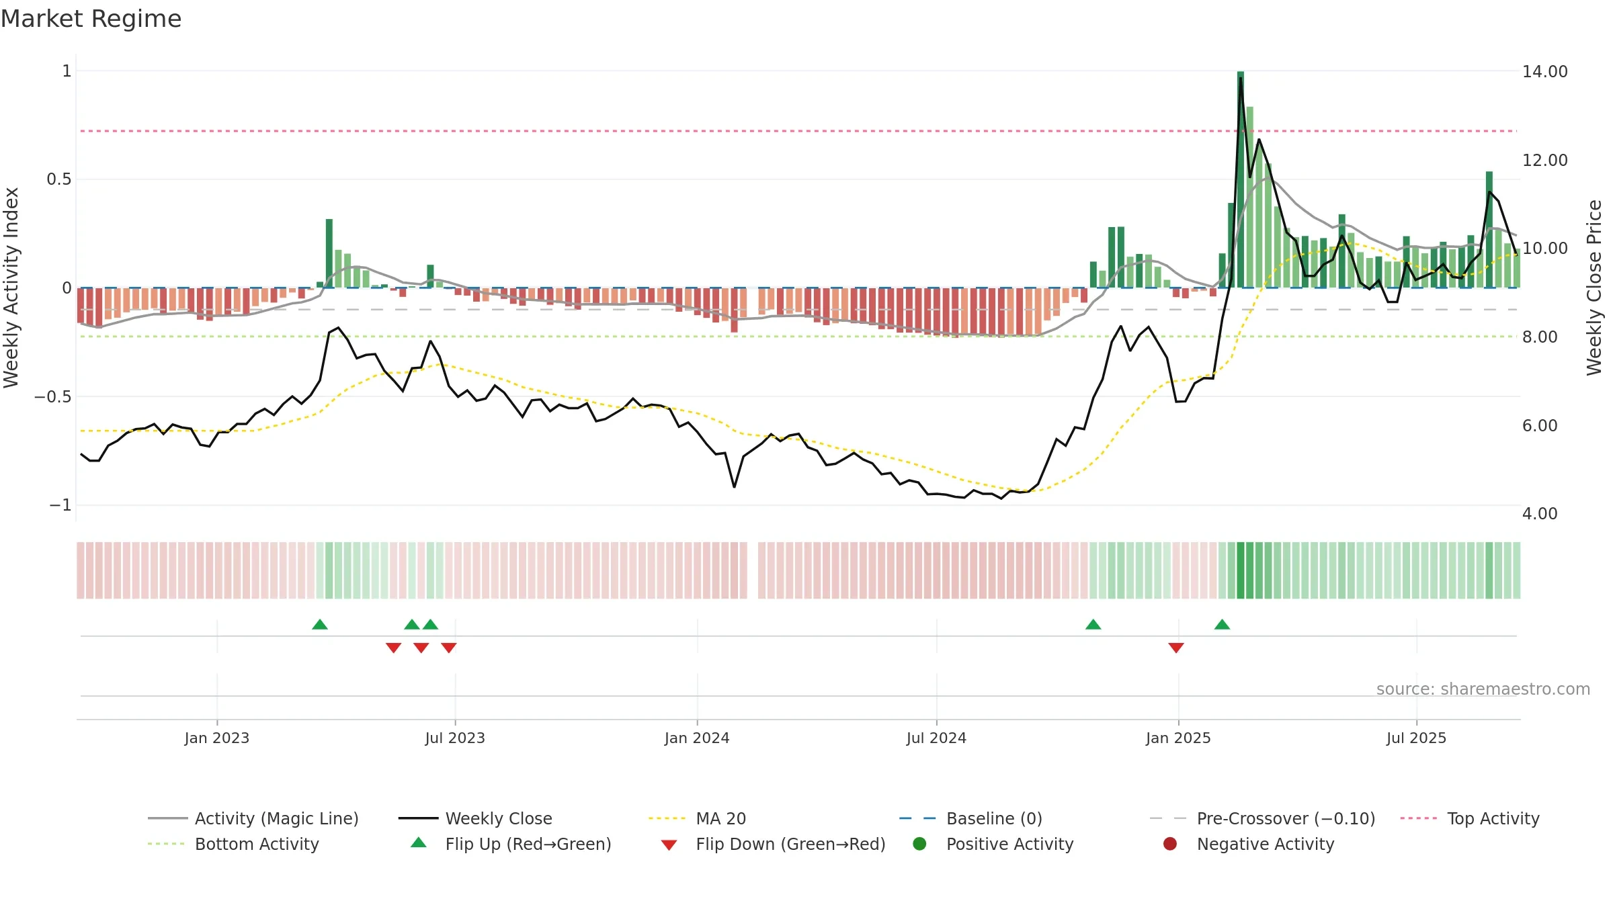
Task: Click the −1 activity axis label
Action: pos(60,505)
